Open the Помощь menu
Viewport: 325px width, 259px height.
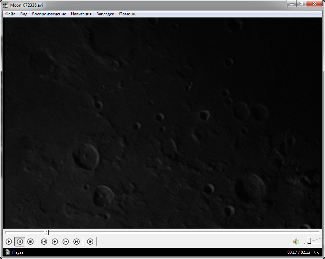(x=128, y=14)
